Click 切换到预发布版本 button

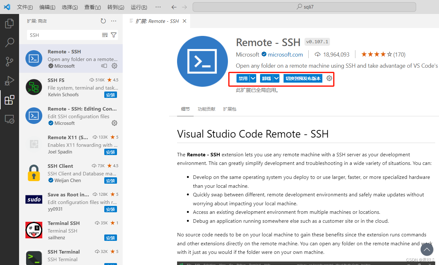click(x=303, y=78)
